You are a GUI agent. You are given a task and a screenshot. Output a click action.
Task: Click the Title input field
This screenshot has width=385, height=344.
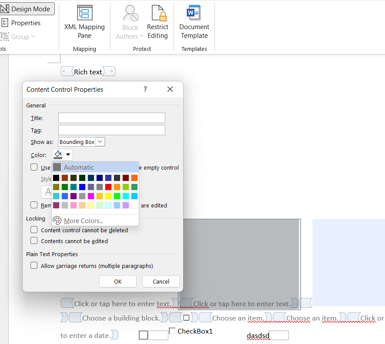tap(111, 117)
